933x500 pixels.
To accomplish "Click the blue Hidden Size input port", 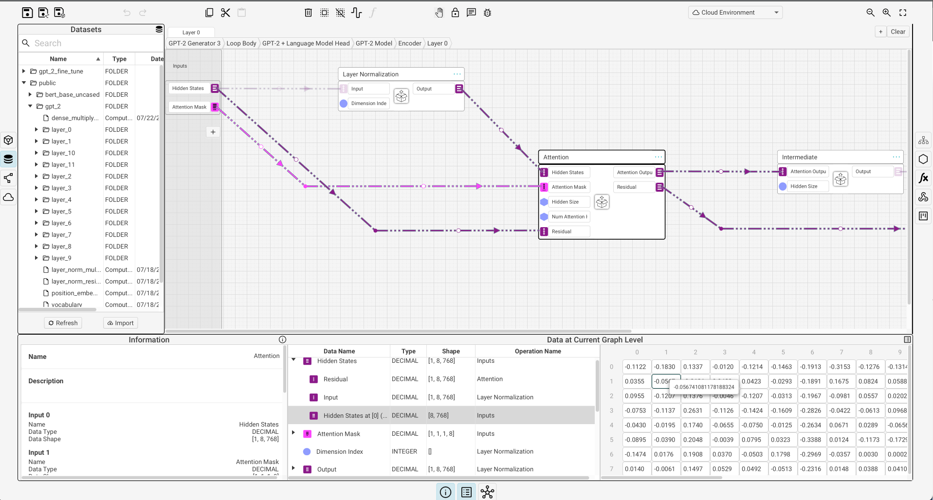I will point(544,202).
